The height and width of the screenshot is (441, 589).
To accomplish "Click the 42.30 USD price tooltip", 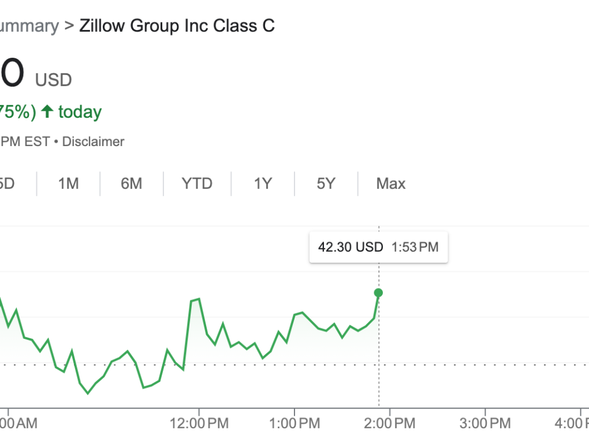I will point(378,248).
